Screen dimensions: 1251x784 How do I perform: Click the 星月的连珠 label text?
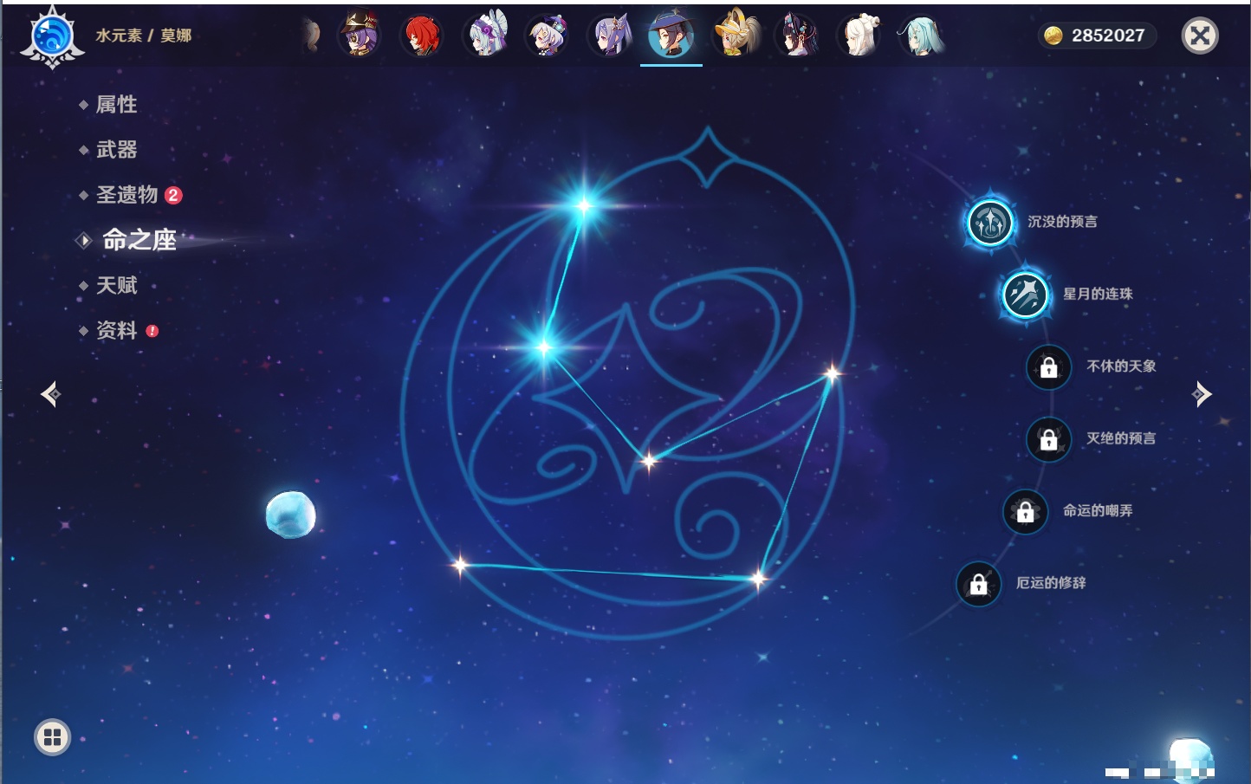[1098, 294]
